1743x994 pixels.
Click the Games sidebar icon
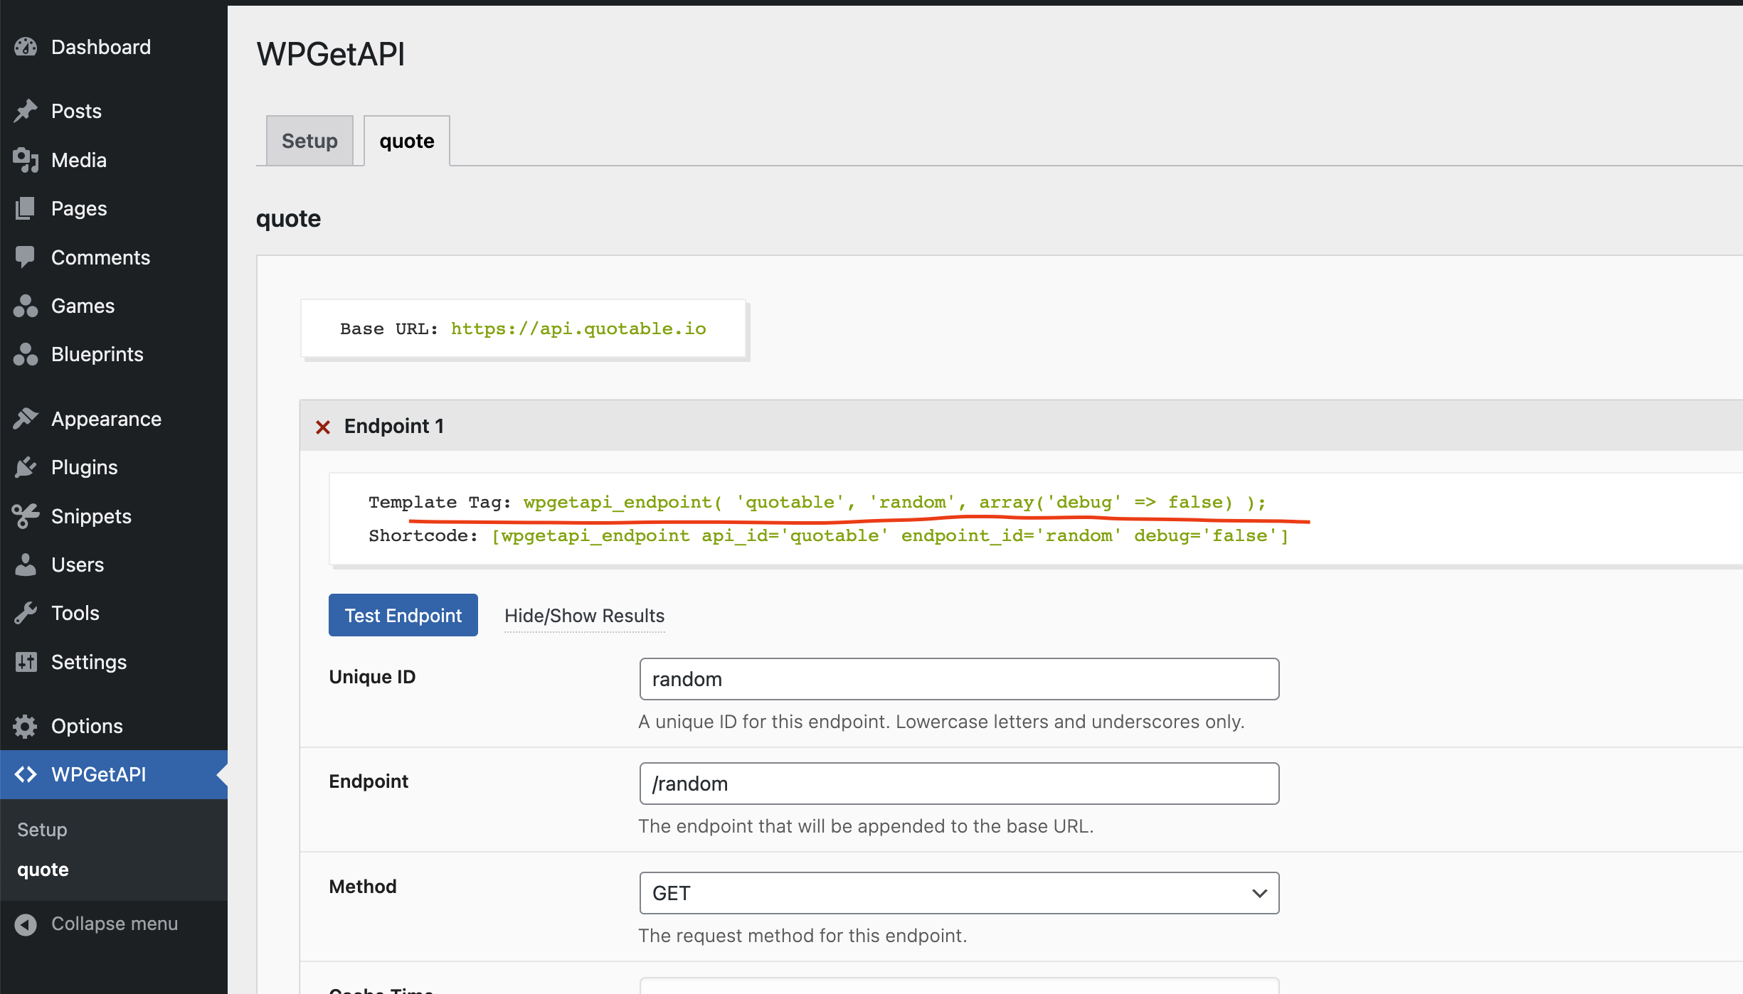(26, 305)
